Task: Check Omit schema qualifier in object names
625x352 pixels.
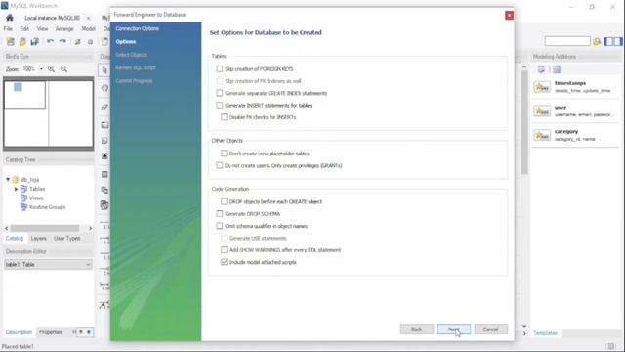Action: point(219,226)
